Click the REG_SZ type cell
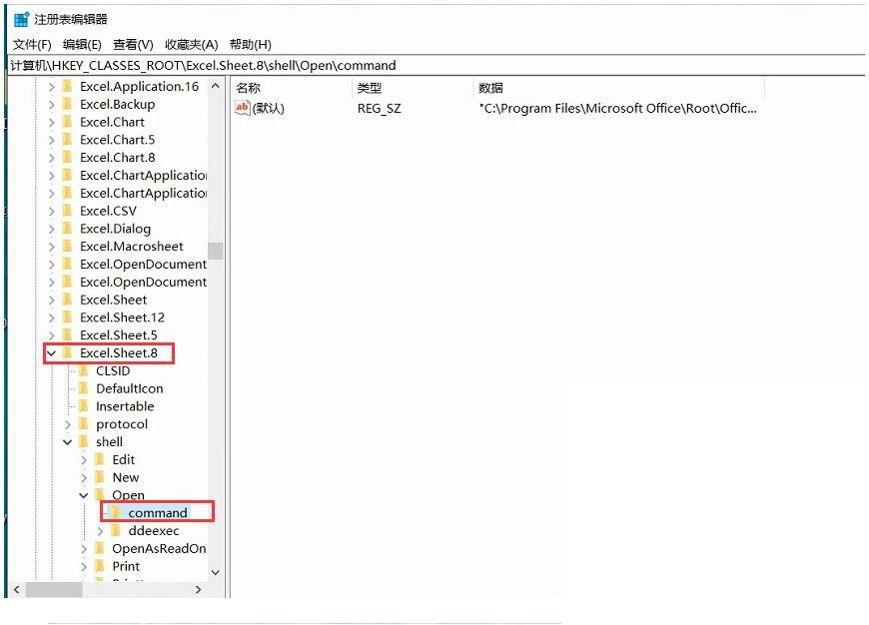The width and height of the screenshot is (869, 625). coord(380,108)
